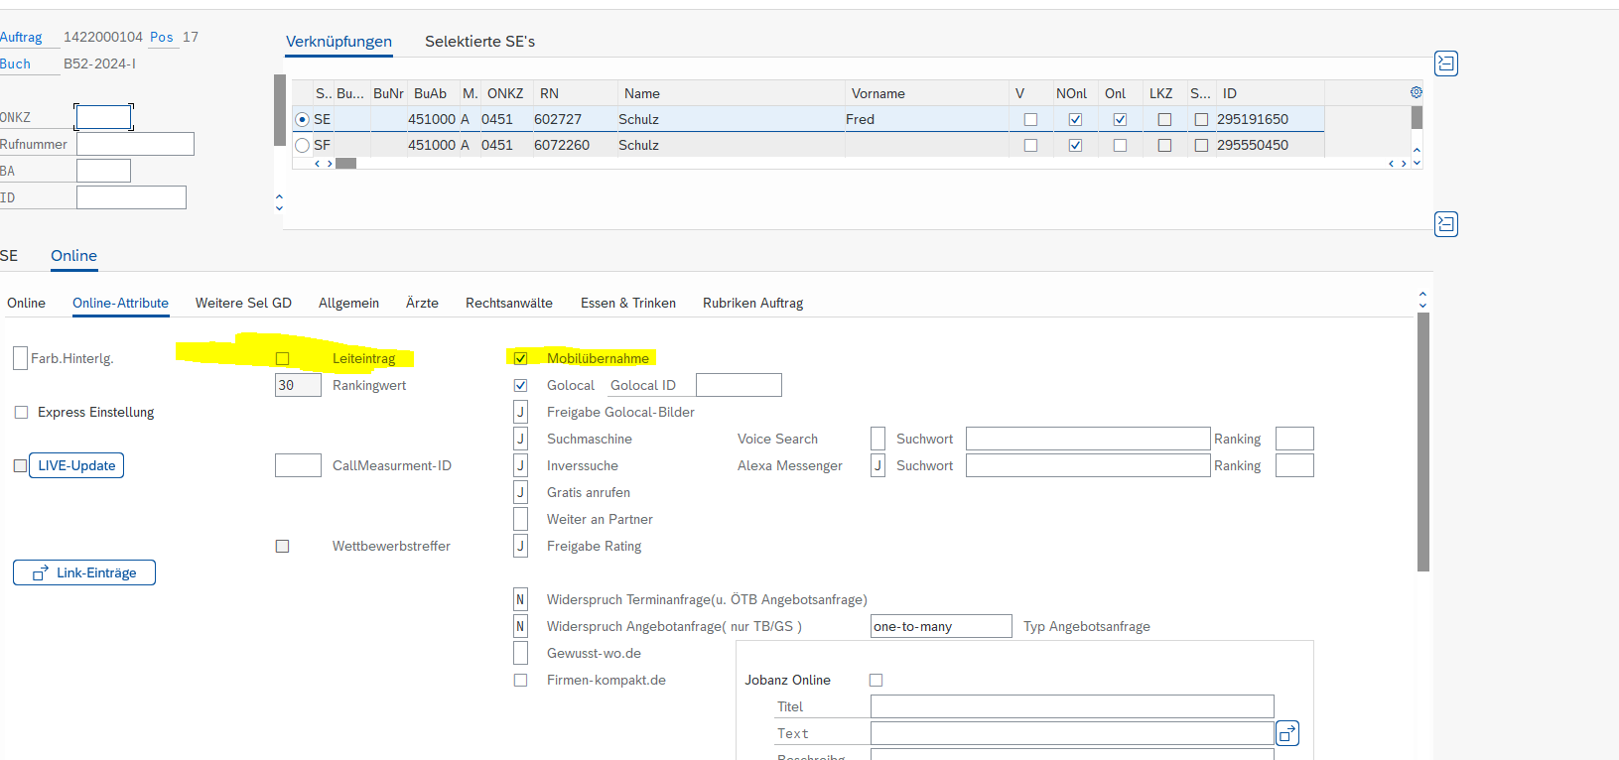The width and height of the screenshot is (1619, 760).
Task: Toggle the Onl checkbox in Fred Schulz row
Action: [x=1120, y=119]
